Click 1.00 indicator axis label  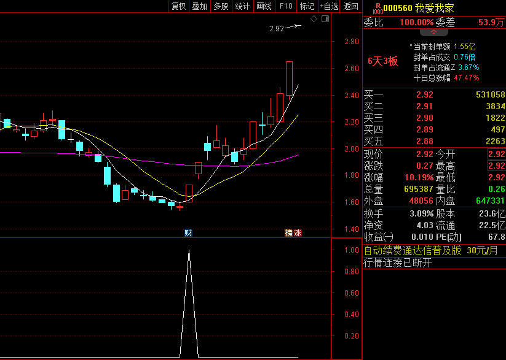(x=352, y=250)
